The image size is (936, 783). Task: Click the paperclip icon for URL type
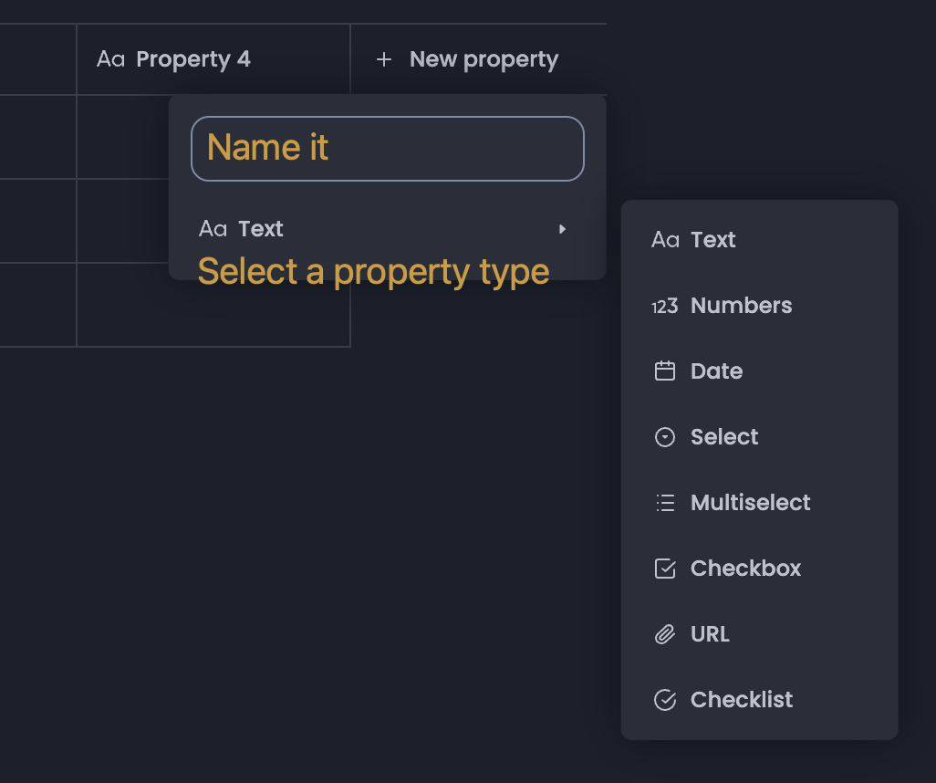tap(665, 634)
